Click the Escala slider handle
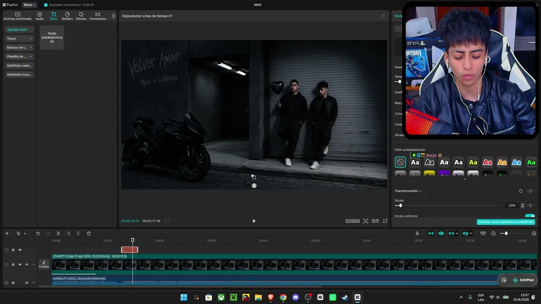This screenshot has width=541, height=304. coord(400,206)
